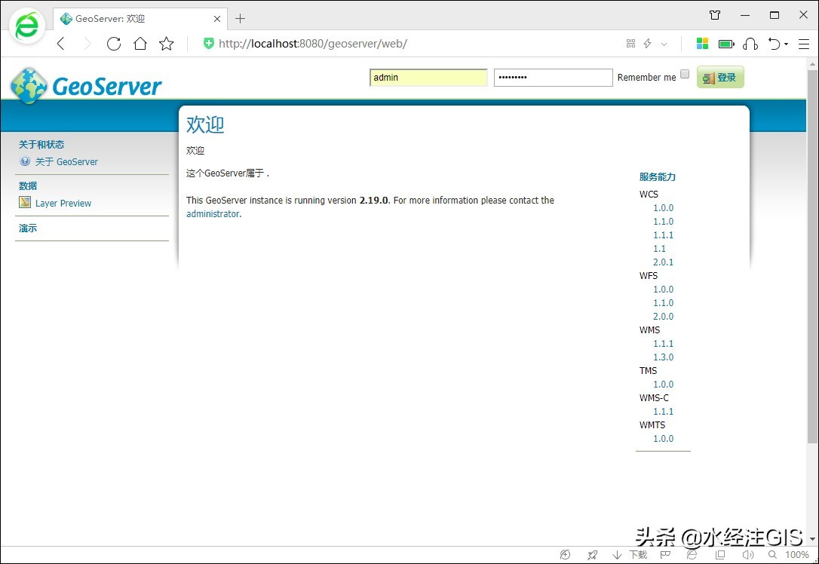The image size is (819, 564).
Task: Click the green security shield icon
Action: click(208, 43)
